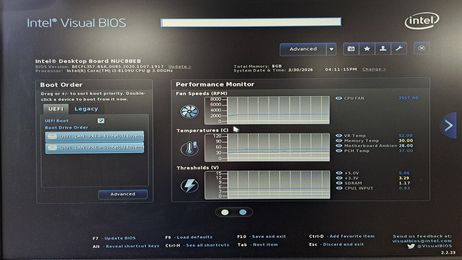Screen dimensions: 462x260
Task: Click Update BIOS shortcut link
Action: click(120, 238)
